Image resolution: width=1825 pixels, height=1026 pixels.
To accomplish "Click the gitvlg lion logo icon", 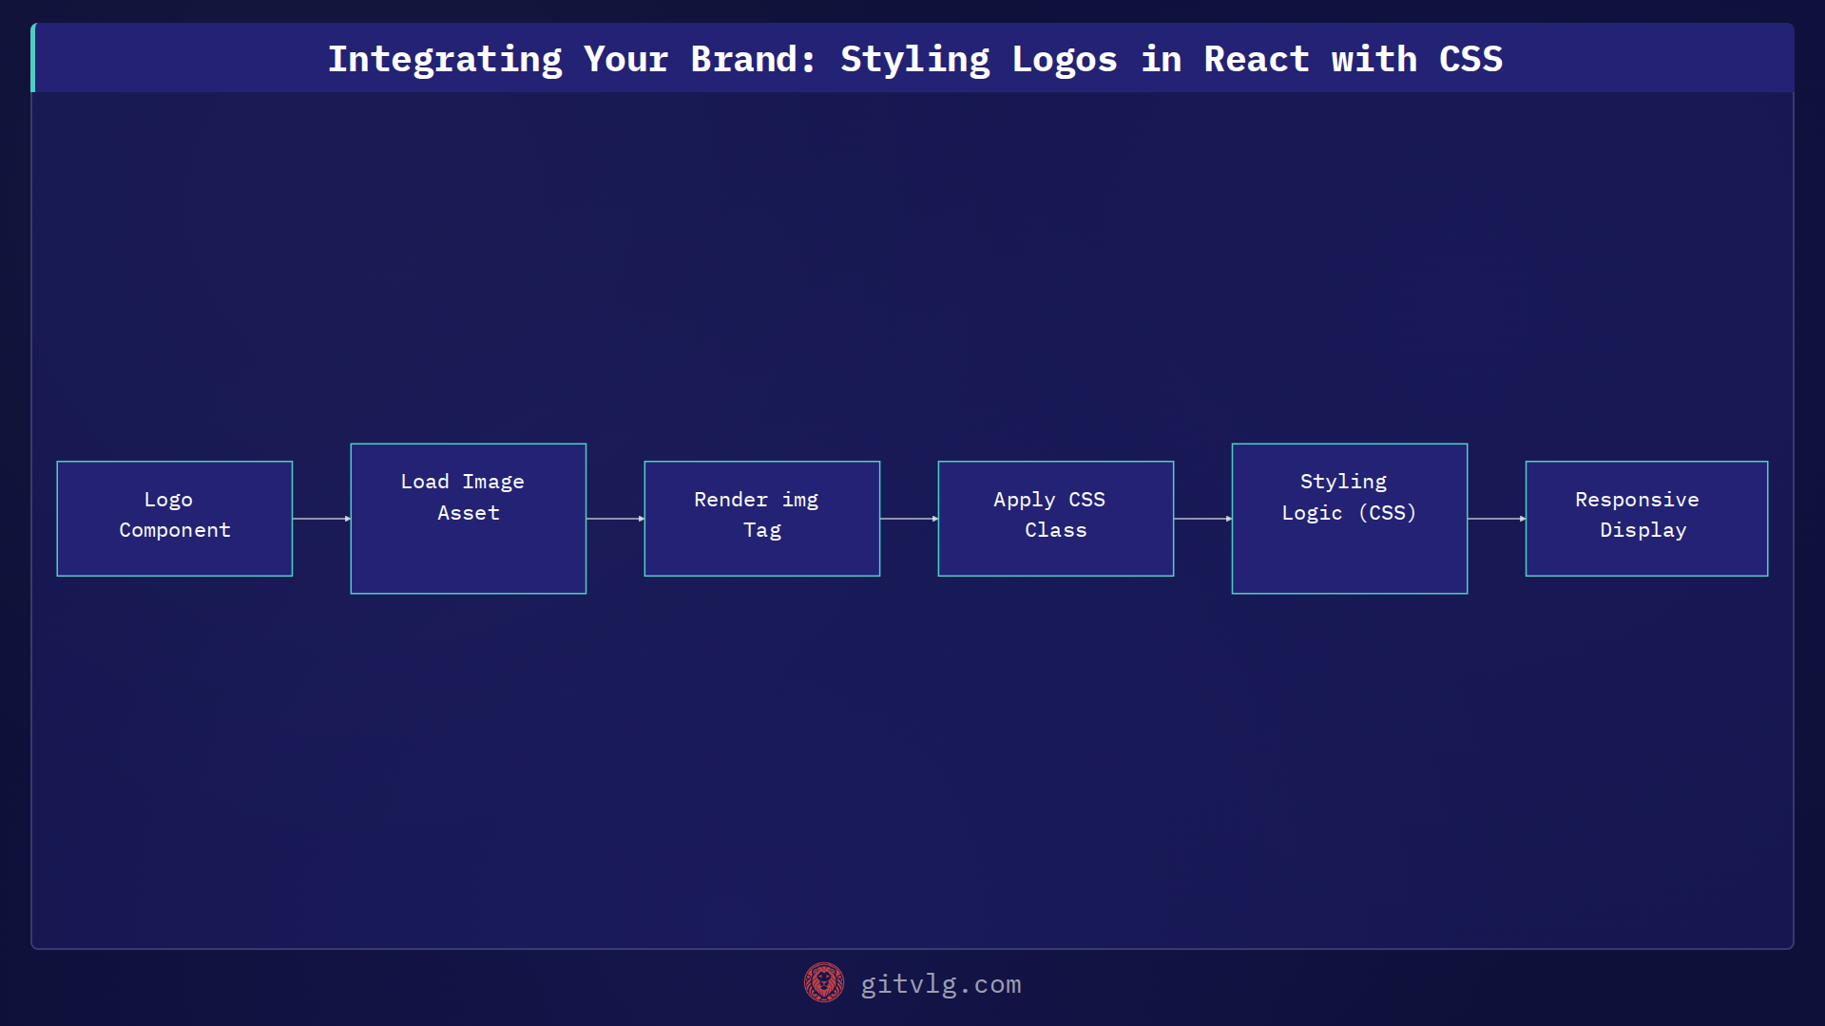I will click(x=823, y=983).
